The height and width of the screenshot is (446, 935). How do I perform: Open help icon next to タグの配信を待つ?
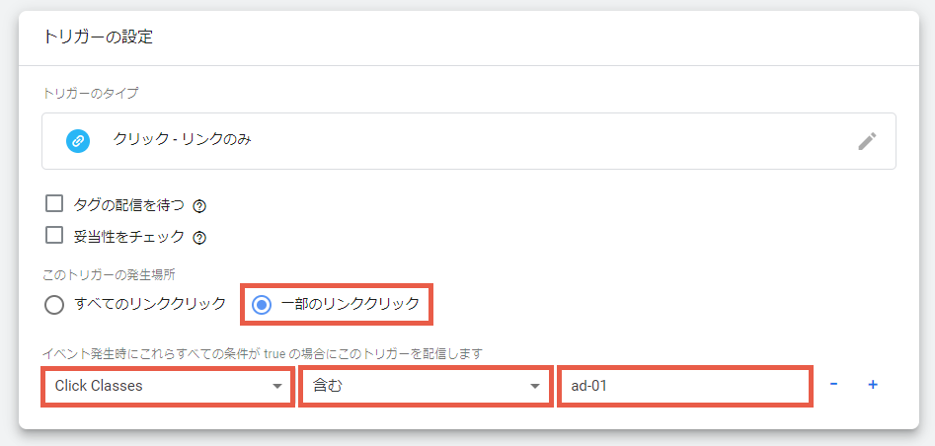tap(199, 206)
